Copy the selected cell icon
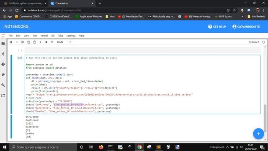The width and height of the screenshot is (268, 151). [x=28, y=42]
